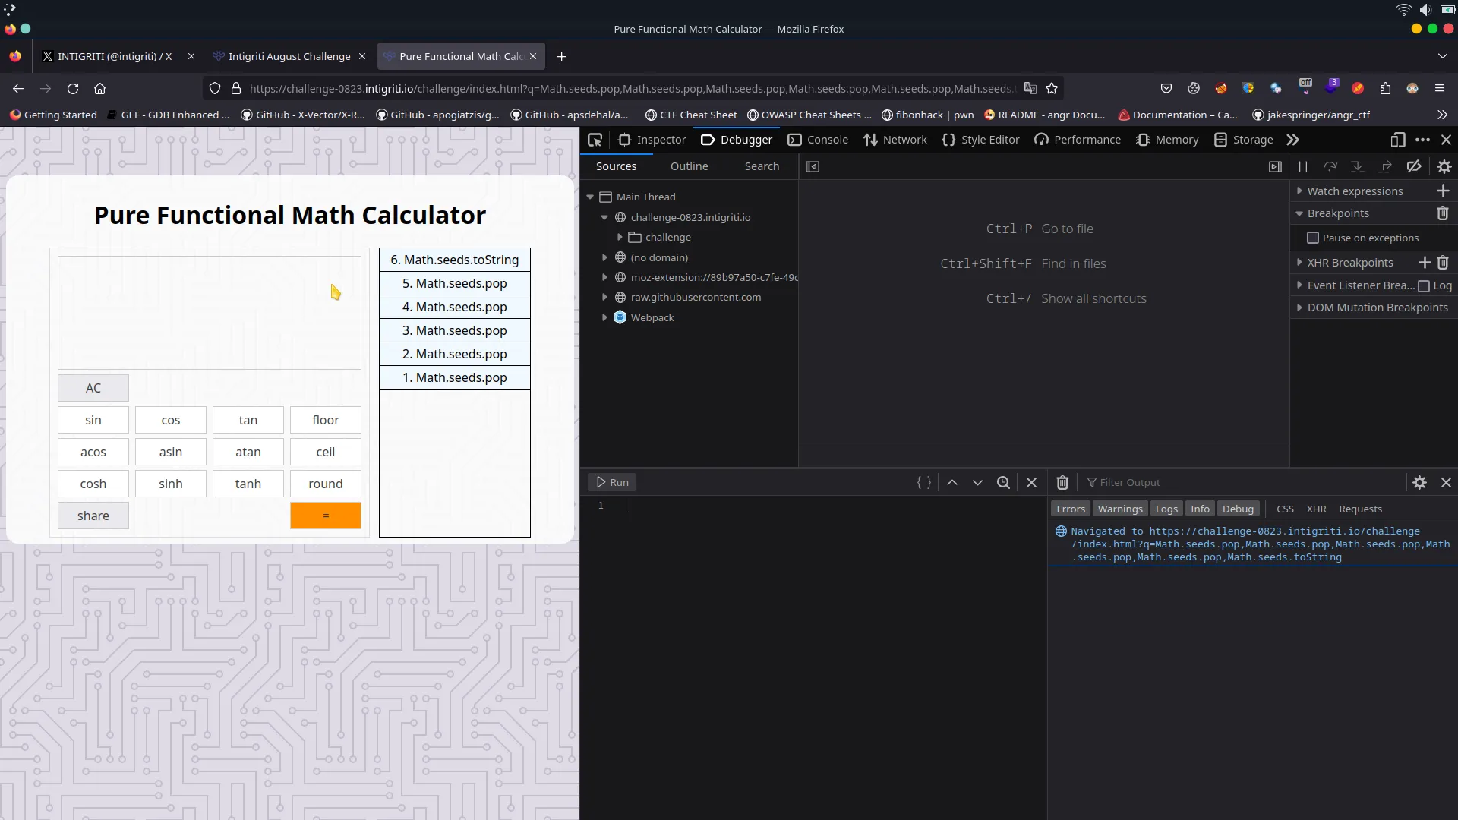Image resolution: width=1458 pixels, height=820 pixels.
Task: Switch to the Inspector tab
Action: pos(652,140)
